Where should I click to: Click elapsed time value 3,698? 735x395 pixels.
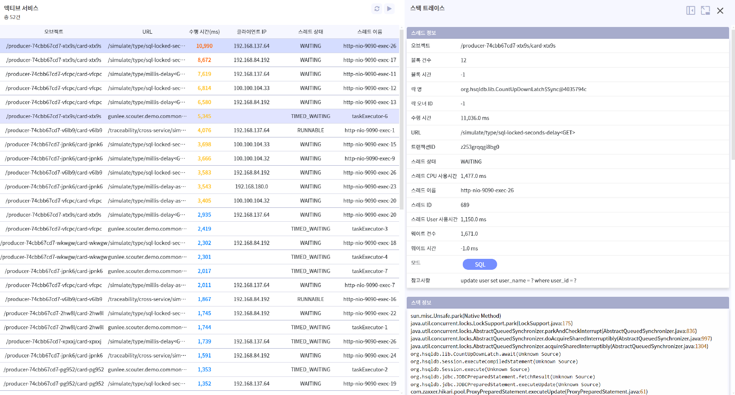point(204,144)
